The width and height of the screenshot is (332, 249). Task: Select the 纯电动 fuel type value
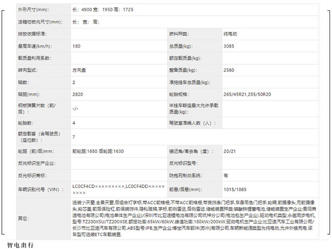tap(230, 34)
